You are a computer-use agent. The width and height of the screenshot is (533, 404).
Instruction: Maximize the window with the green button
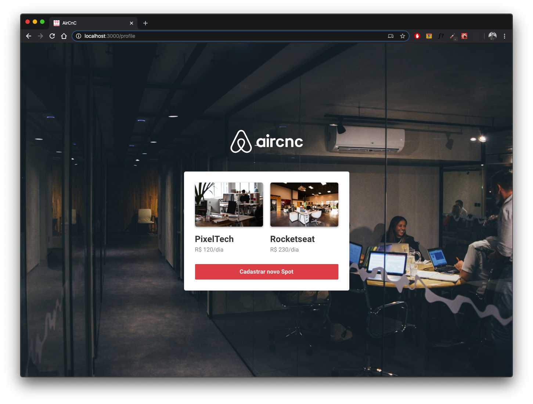(42, 22)
